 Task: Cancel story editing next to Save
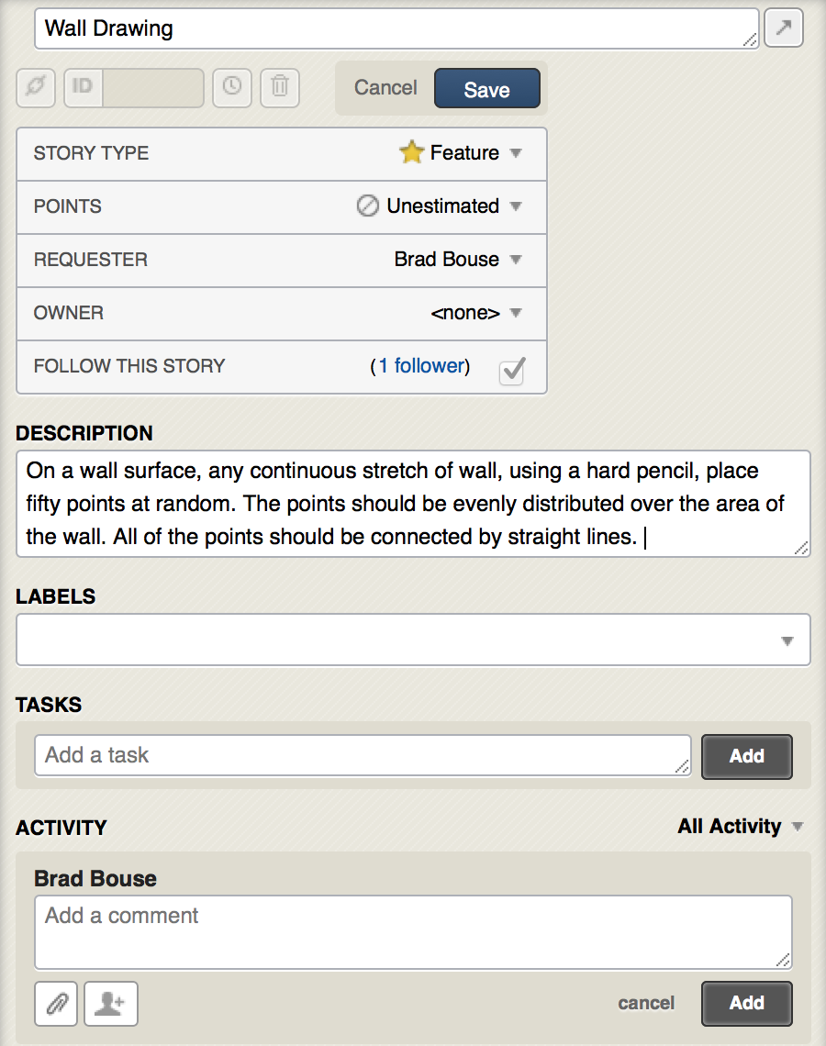tap(385, 87)
